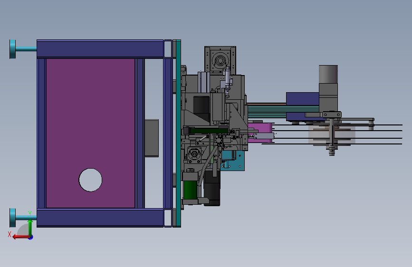Image resolution: width=412 pixels, height=267 pixels.
Task: Select the vertical shaft below the right-side bracket
Action: tap(332, 137)
